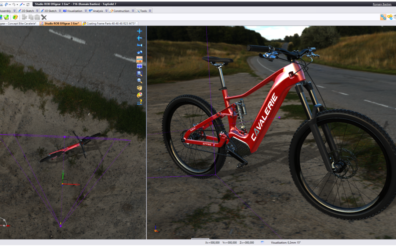Click the refresh arrows icon in title bar
The height and width of the screenshot is (247, 396).
[x=28, y=4]
